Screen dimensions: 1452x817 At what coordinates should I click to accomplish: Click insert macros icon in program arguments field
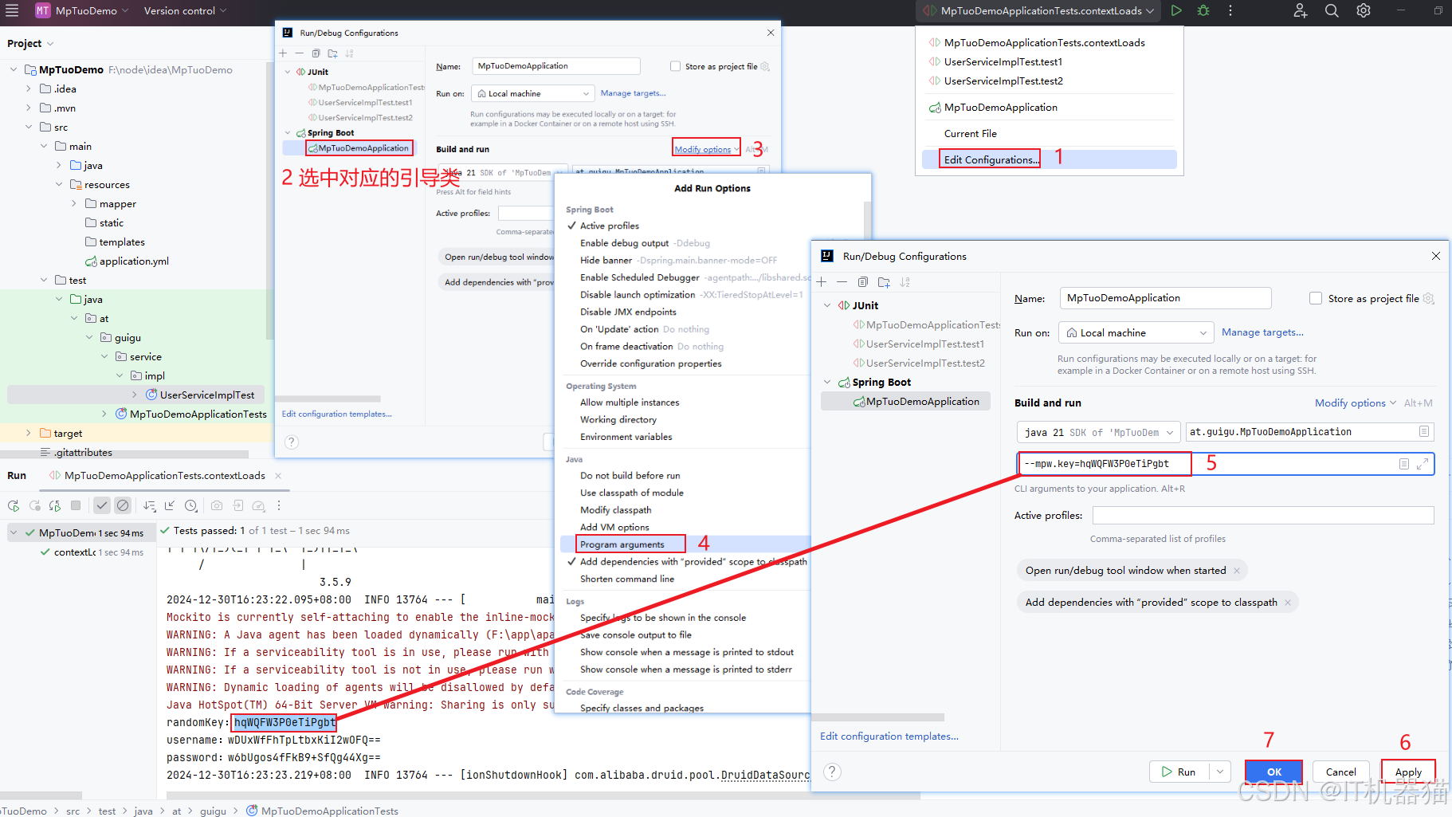pyautogui.click(x=1404, y=464)
